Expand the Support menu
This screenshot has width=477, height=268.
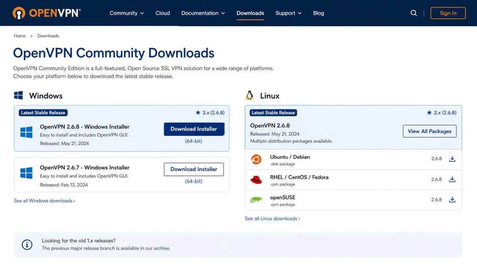click(x=289, y=13)
